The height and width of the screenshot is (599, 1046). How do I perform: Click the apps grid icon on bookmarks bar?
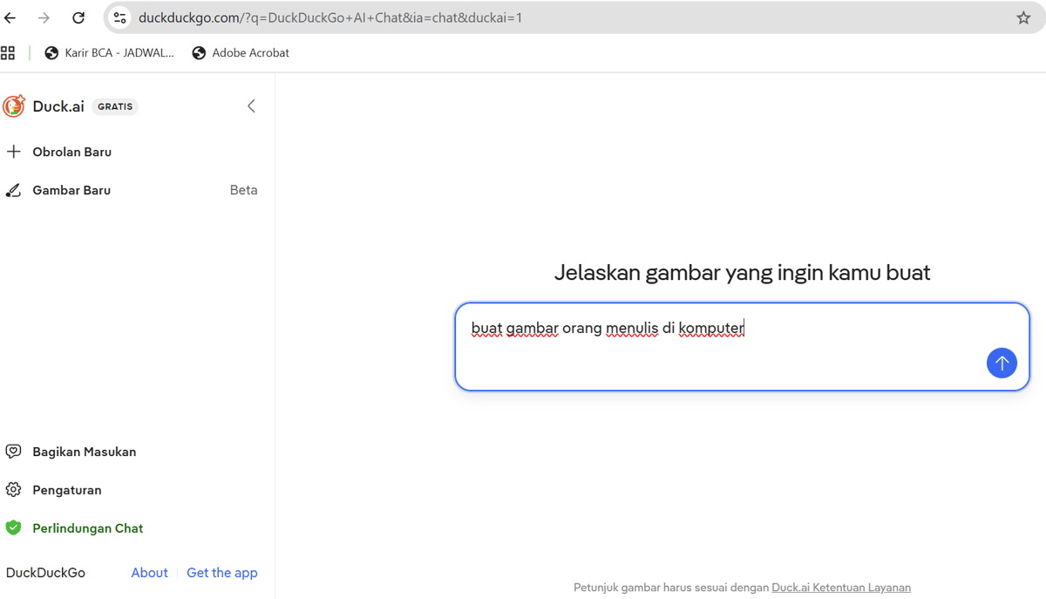tap(8, 52)
